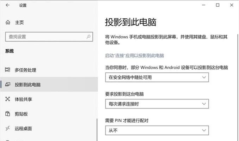Focus the 查找设置 search field

pos(49,37)
